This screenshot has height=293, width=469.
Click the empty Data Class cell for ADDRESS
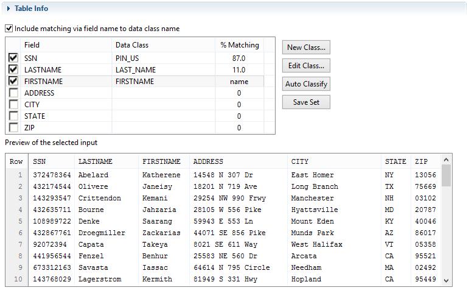click(x=163, y=93)
